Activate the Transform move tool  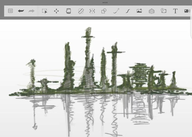click(x=56, y=11)
